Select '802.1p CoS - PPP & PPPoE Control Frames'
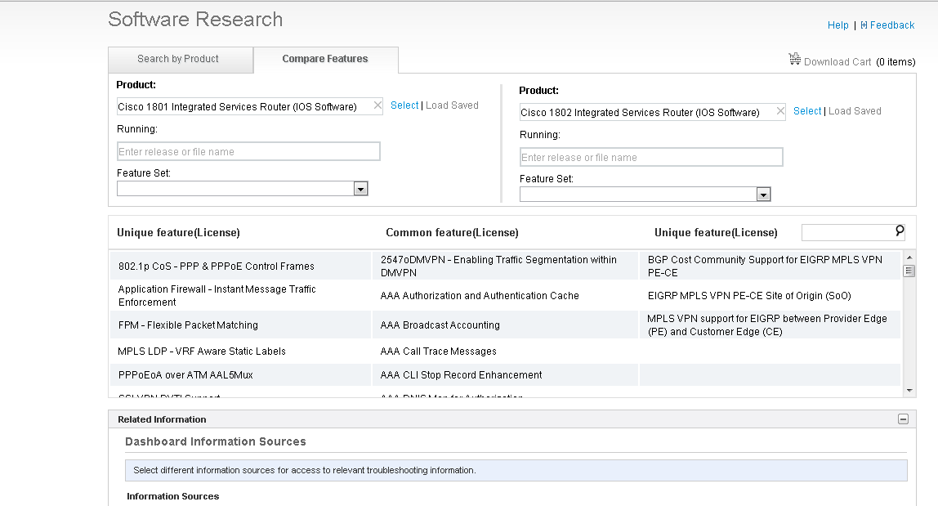This screenshot has width=938, height=506. point(216,266)
